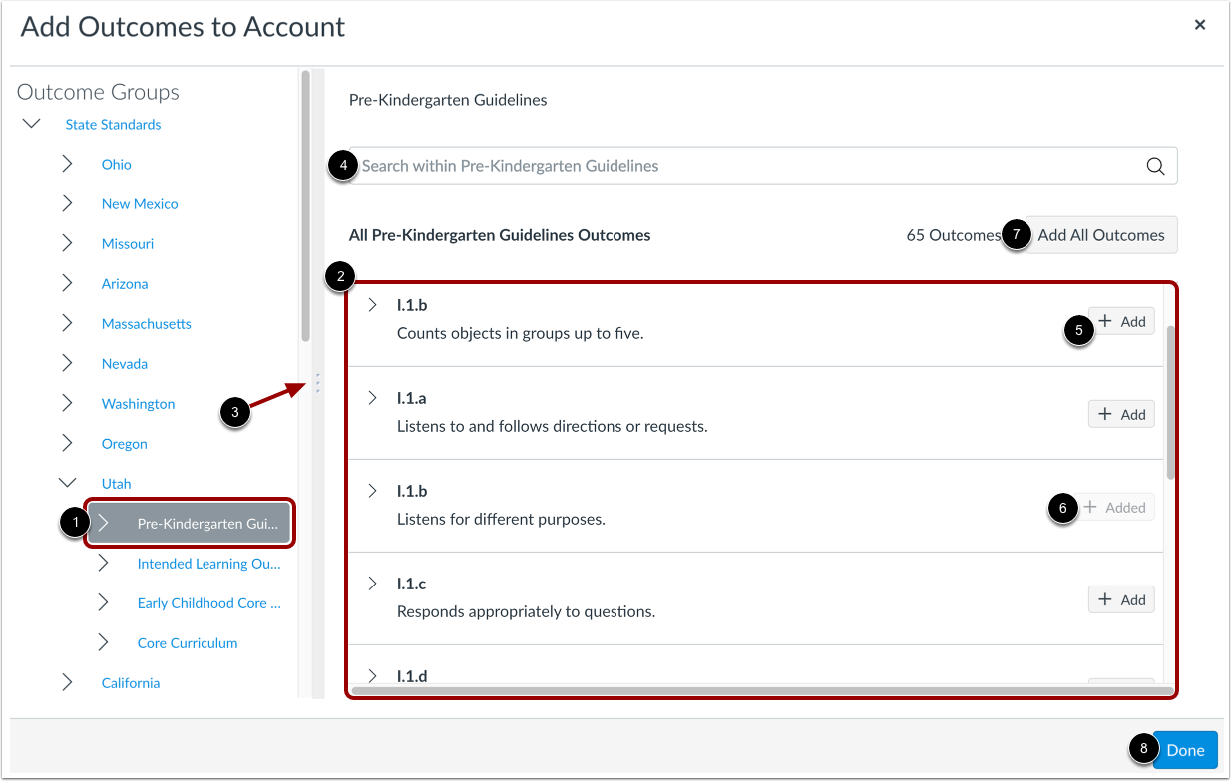The height and width of the screenshot is (781, 1231).
Task: Click the Search within Pre-Kindergarten Guidelines field
Action: click(753, 166)
